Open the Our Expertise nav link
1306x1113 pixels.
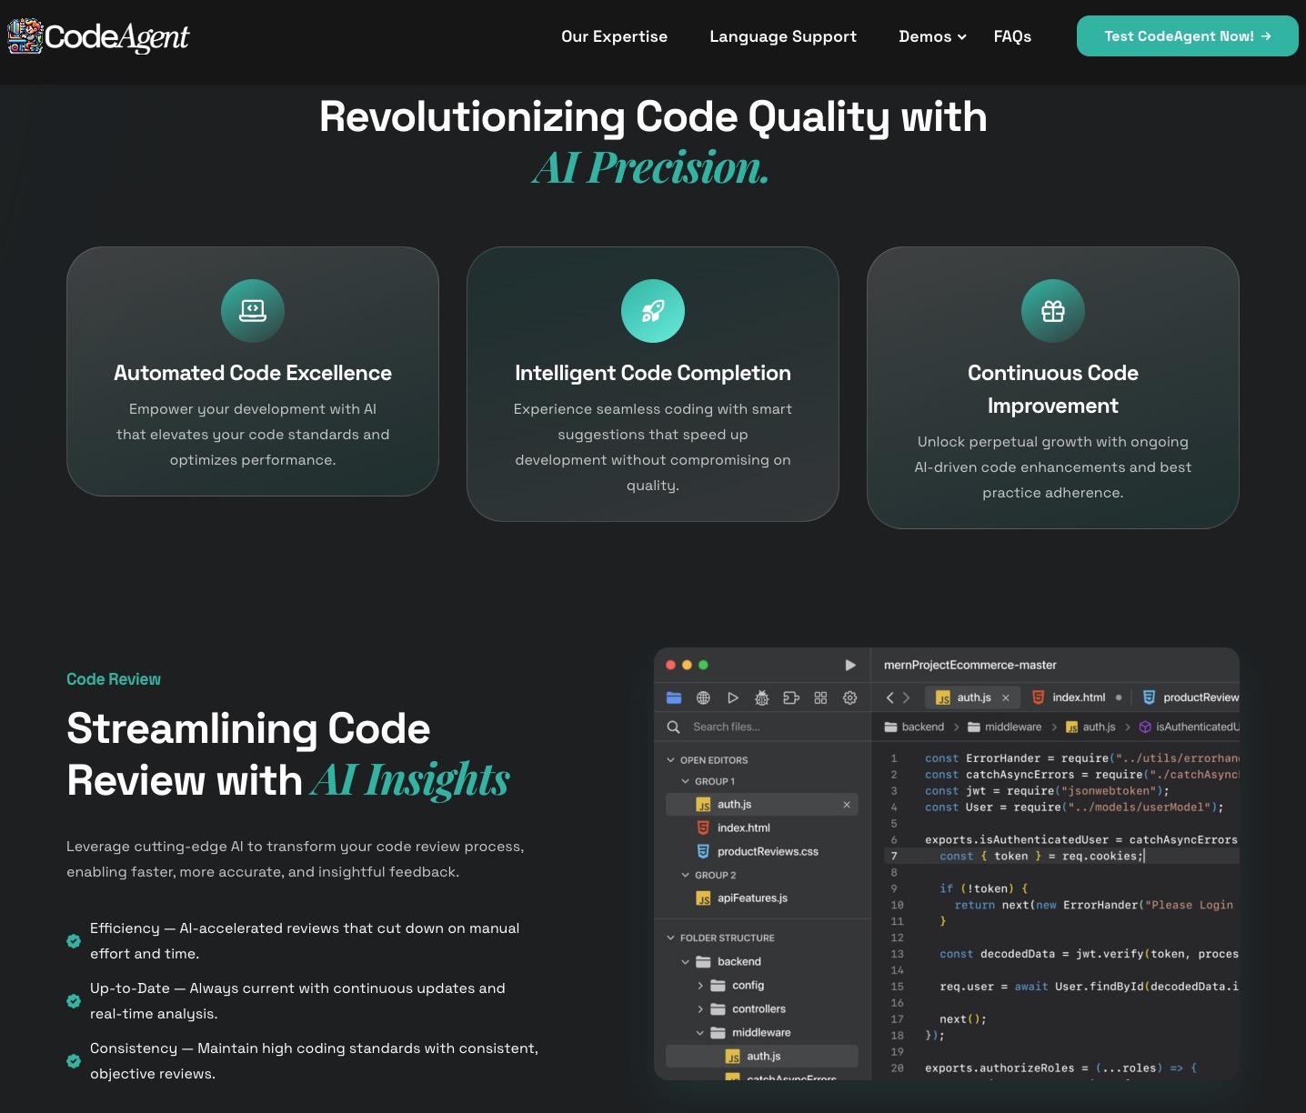pos(614,36)
